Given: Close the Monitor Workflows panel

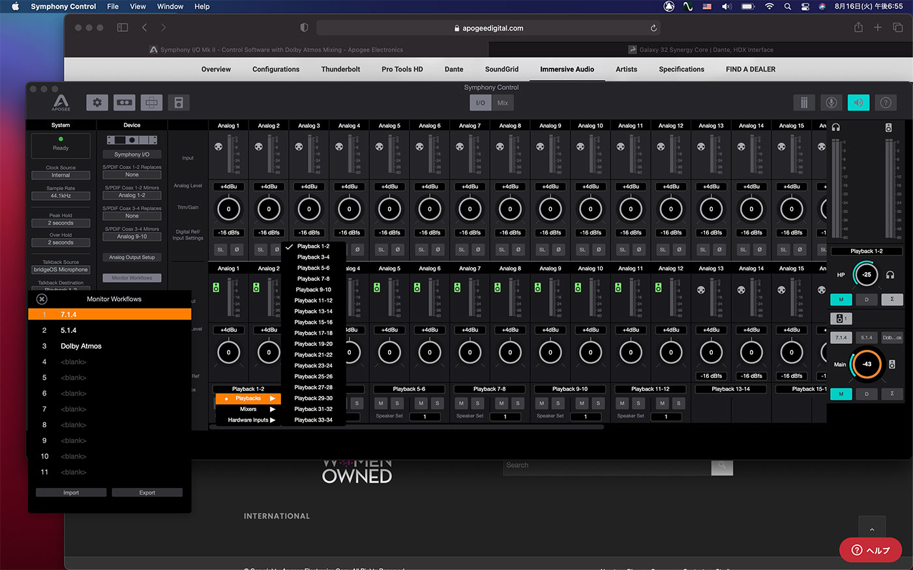Looking at the screenshot, I should [42, 299].
